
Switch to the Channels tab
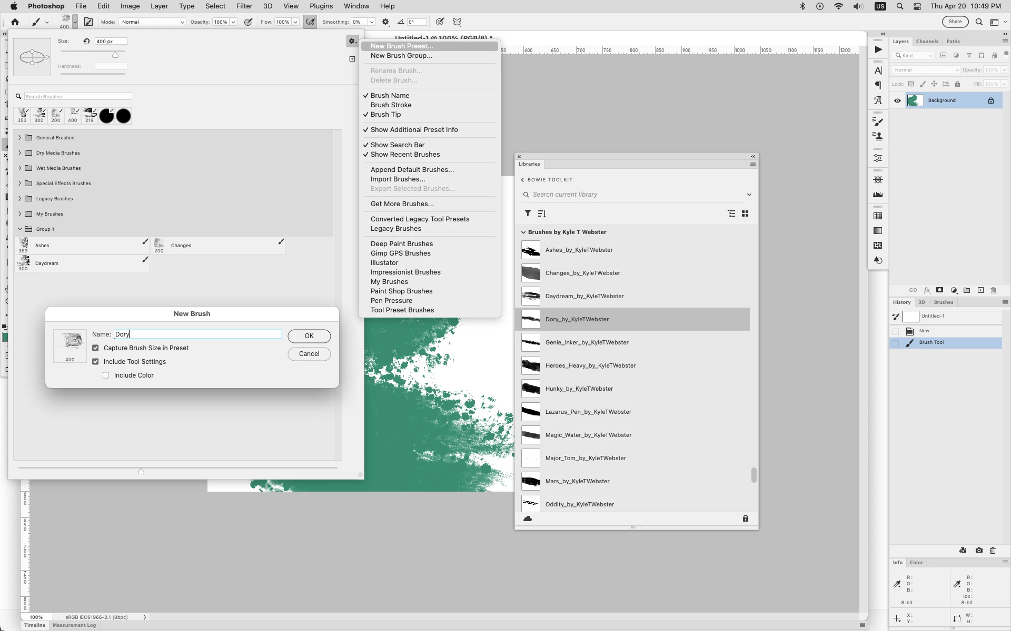coord(927,42)
